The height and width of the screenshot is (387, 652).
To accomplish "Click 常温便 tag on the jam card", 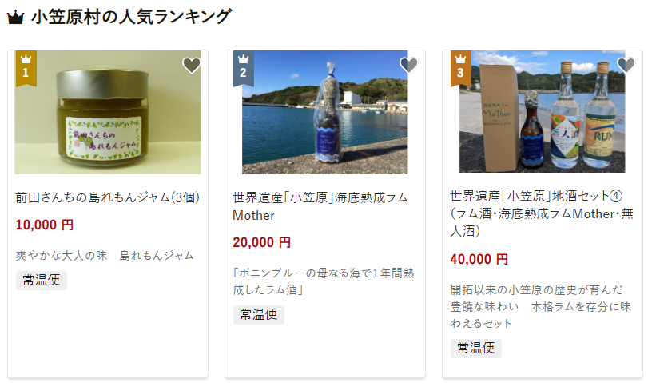I will pyautogui.click(x=42, y=281).
